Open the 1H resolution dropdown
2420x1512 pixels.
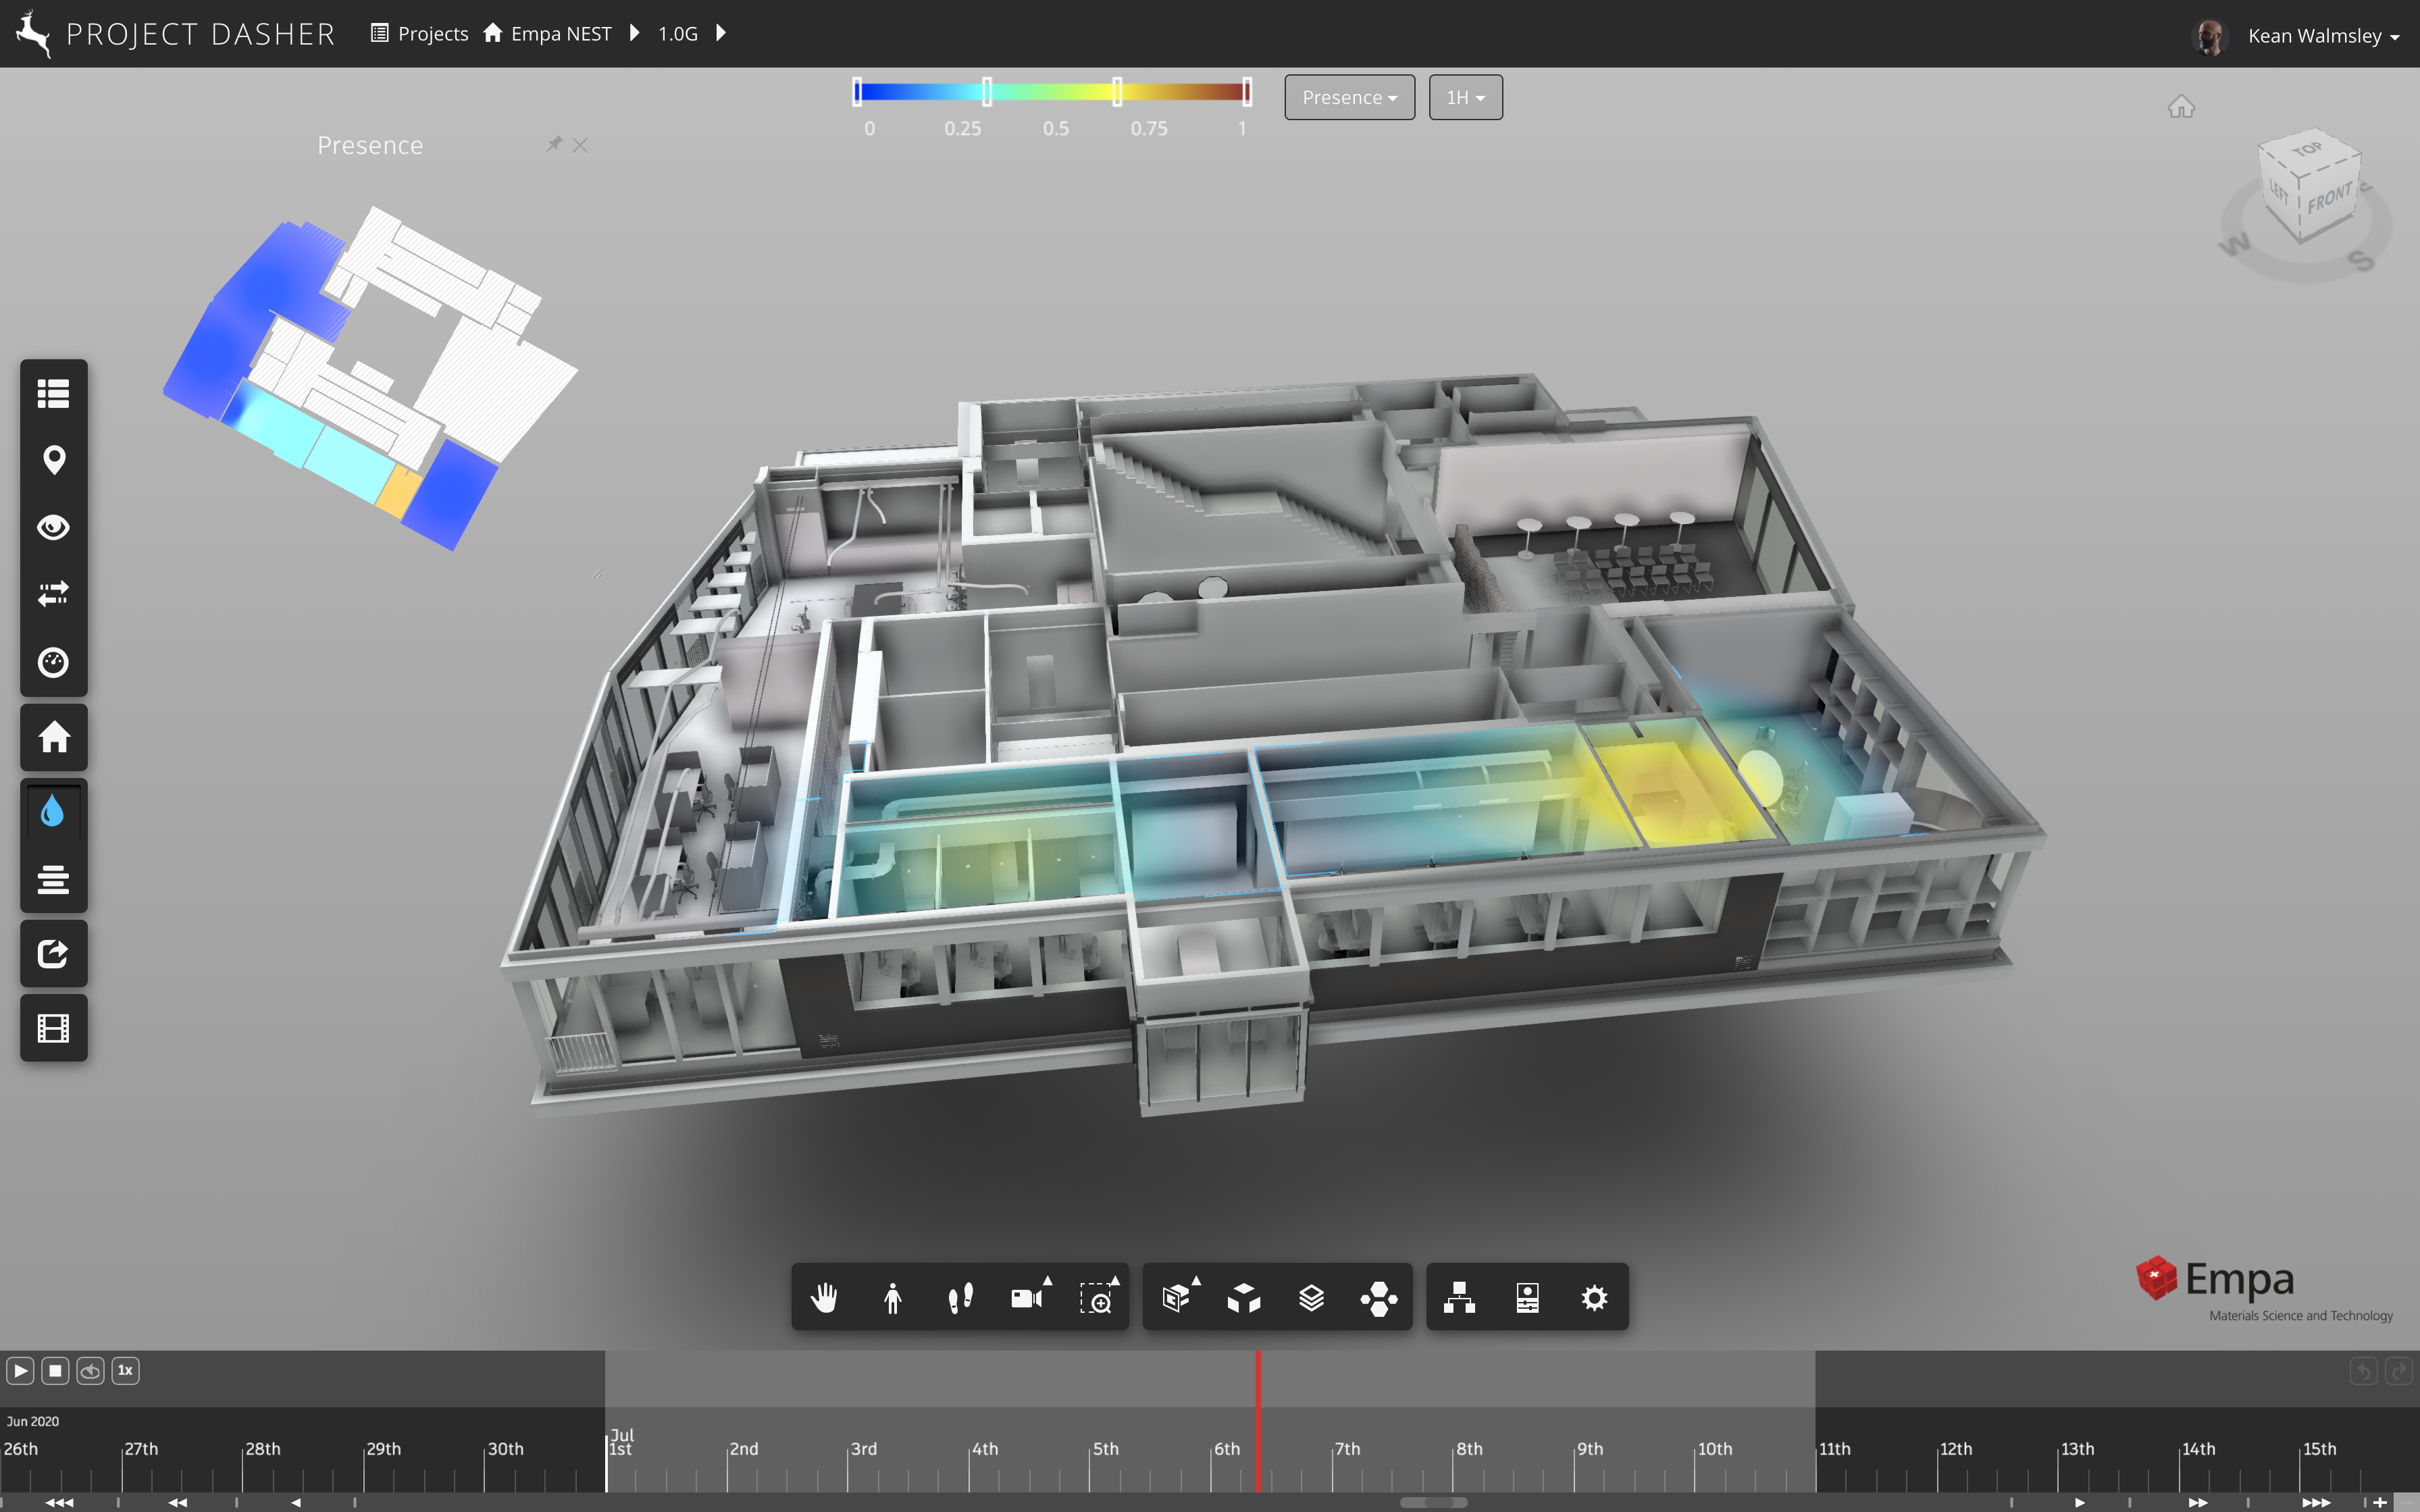click(x=1464, y=97)
